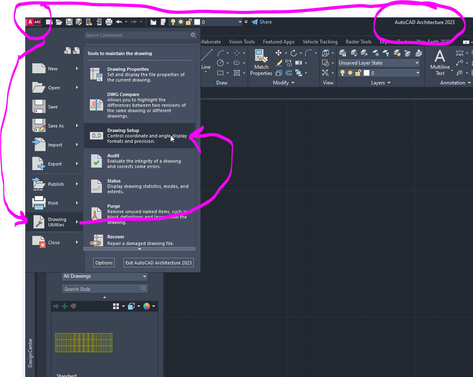Viewport: 473px width, 377px height.
Task: Switch to the Vision Tools ribbon tab
Action: click(242, 41)
